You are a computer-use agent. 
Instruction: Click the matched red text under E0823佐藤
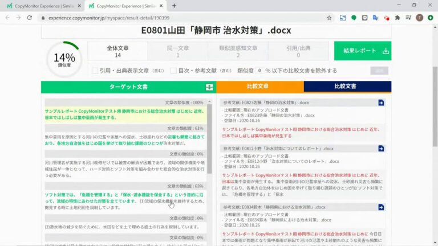(x=301, y=133)
